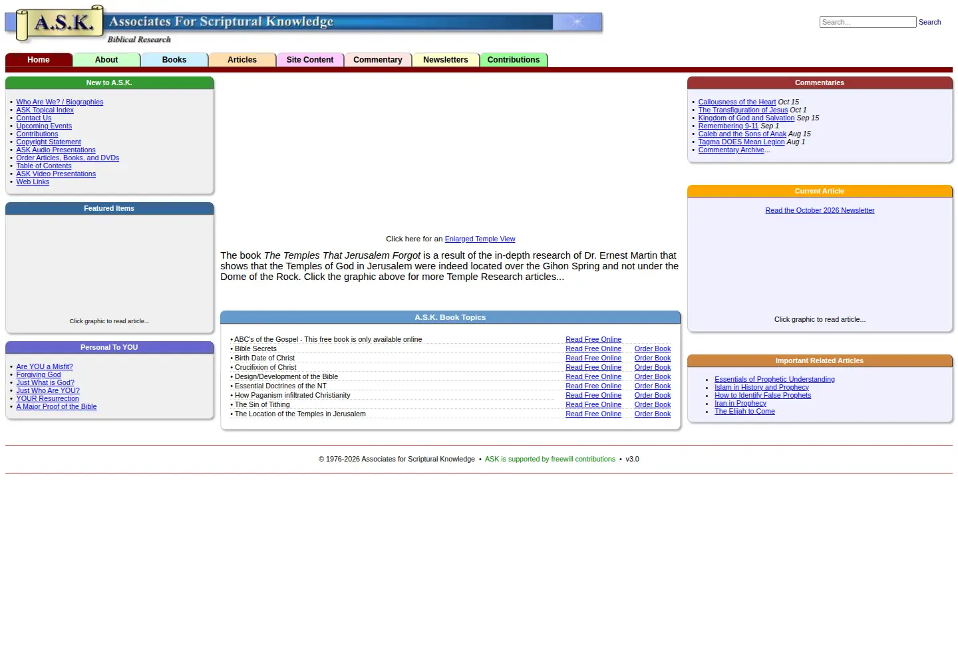Image resolution: width=958 pixels, height=665 pixels.
Task: Open Islam in History and Prophecy
Action: [x=762, y=388]
